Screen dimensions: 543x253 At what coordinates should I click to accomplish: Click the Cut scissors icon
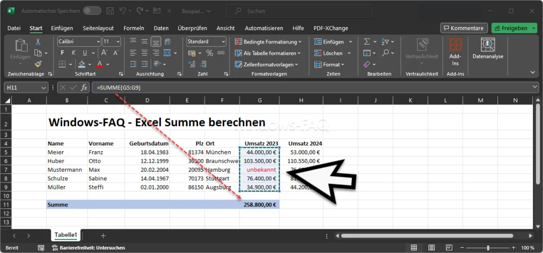coord(38,42)
